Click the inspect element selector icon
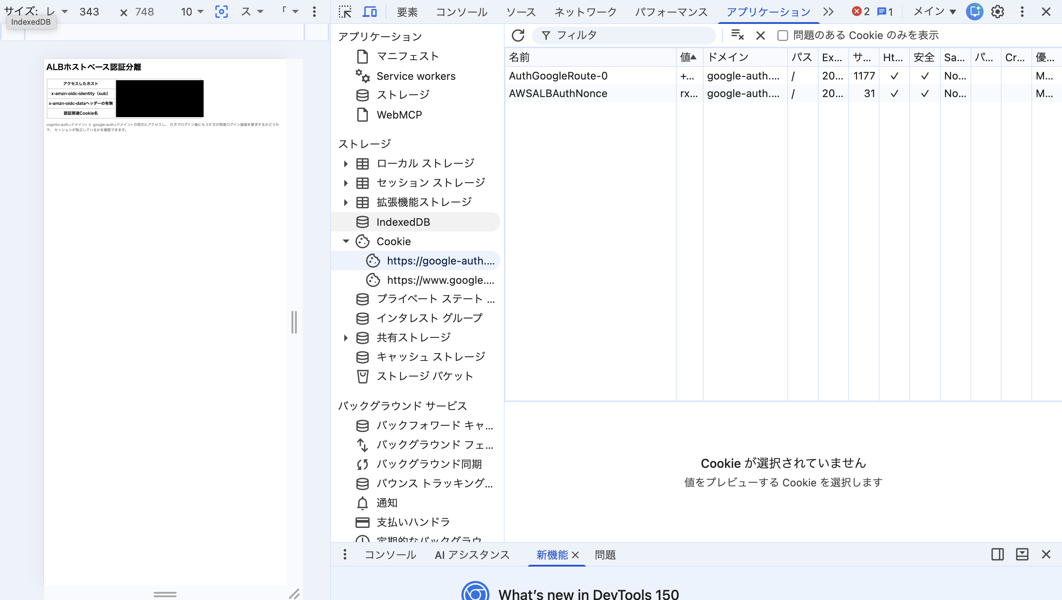Image resolution: width=1062 pixels, height=600 pixels. point(345,12)
